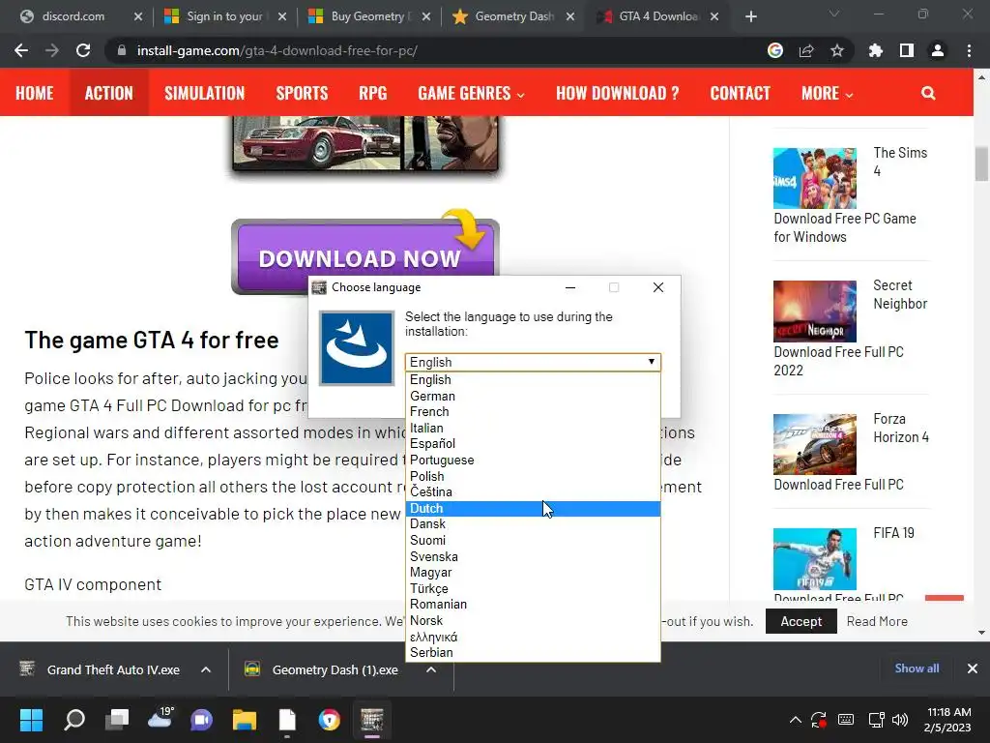The height and width of the screenshot is (743, 990).
Task: Open the language combo box showing English
Action: tap(533, 362)
